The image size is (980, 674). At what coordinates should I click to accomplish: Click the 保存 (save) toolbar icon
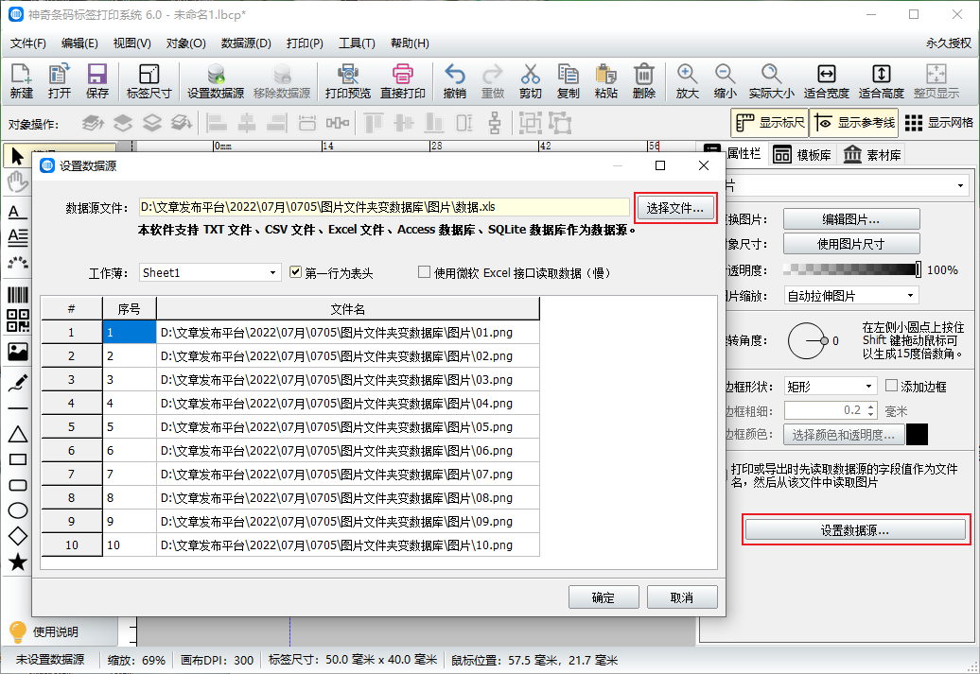click(x=96, y=81)
